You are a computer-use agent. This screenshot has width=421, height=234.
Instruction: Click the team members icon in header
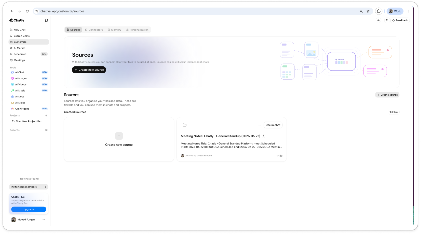pos(378,20)
